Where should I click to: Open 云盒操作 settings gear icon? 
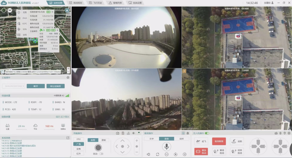point(68,78)
